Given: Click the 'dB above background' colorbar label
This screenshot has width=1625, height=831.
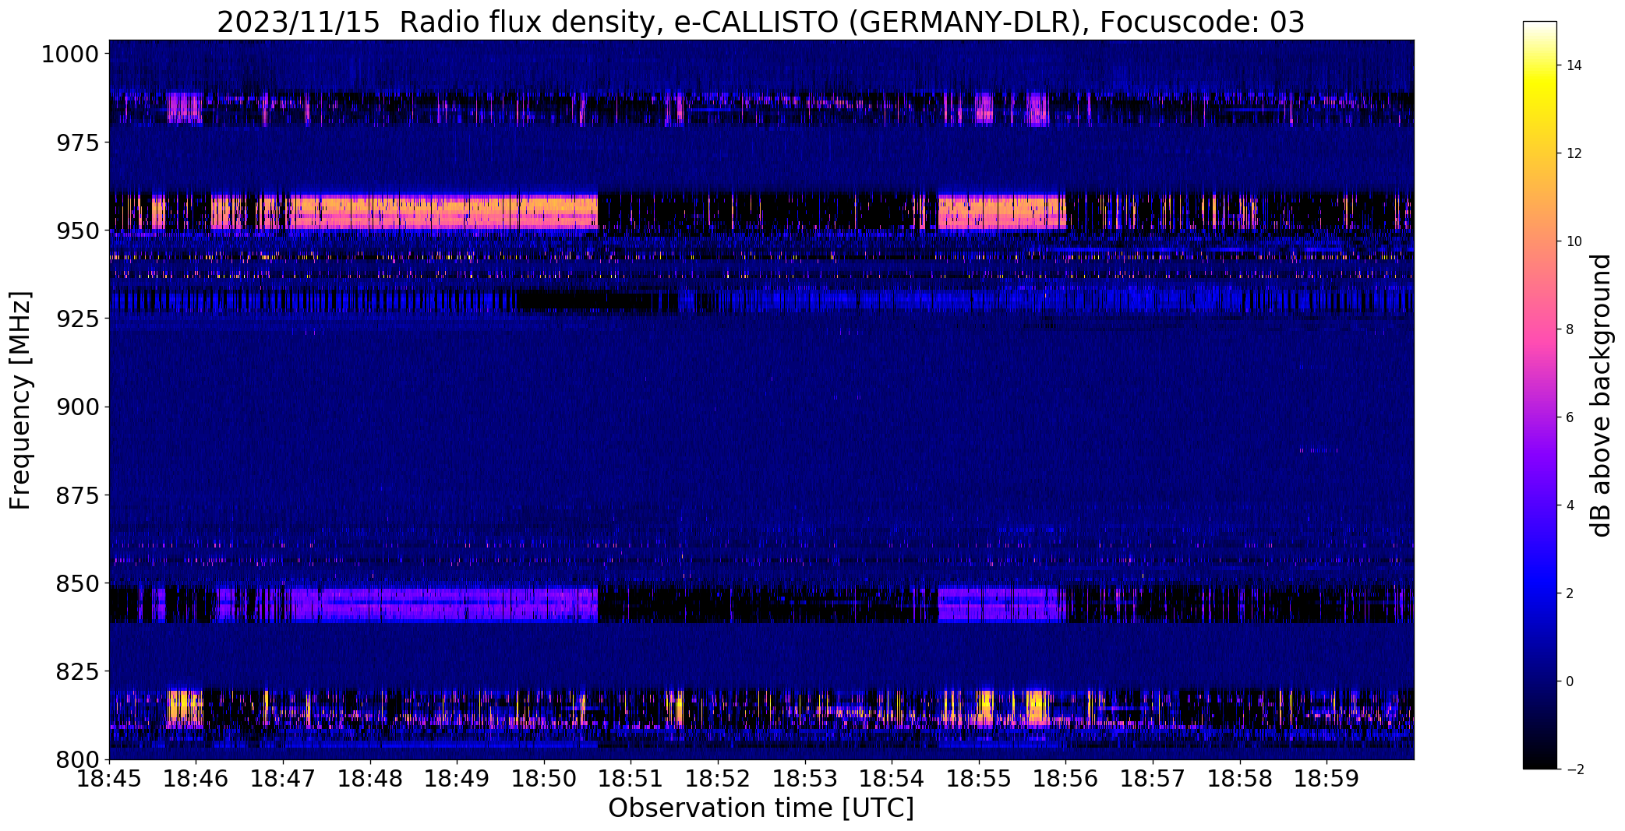Looking at the screenshot, I should tap(1601, 396).
